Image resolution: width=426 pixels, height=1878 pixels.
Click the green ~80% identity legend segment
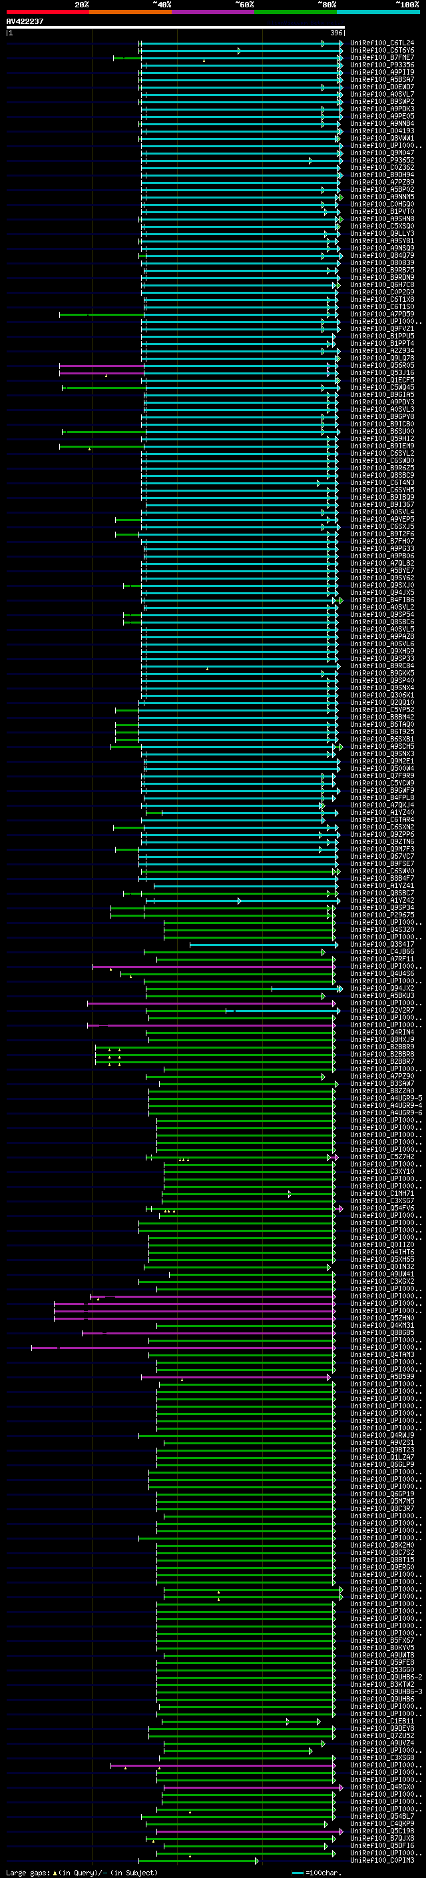pos(296,12)
